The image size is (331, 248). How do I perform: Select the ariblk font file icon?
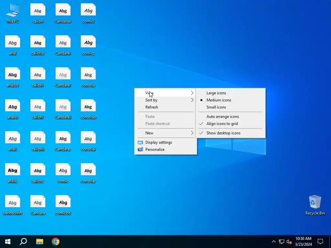click(x=13, y=173)
